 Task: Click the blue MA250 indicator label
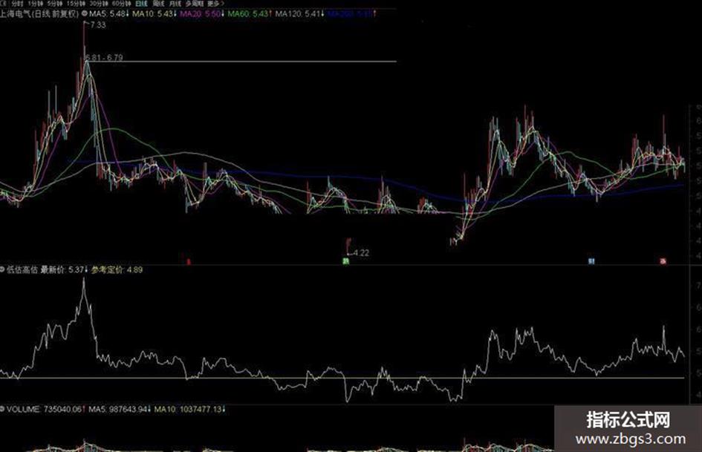click(352, 13)
